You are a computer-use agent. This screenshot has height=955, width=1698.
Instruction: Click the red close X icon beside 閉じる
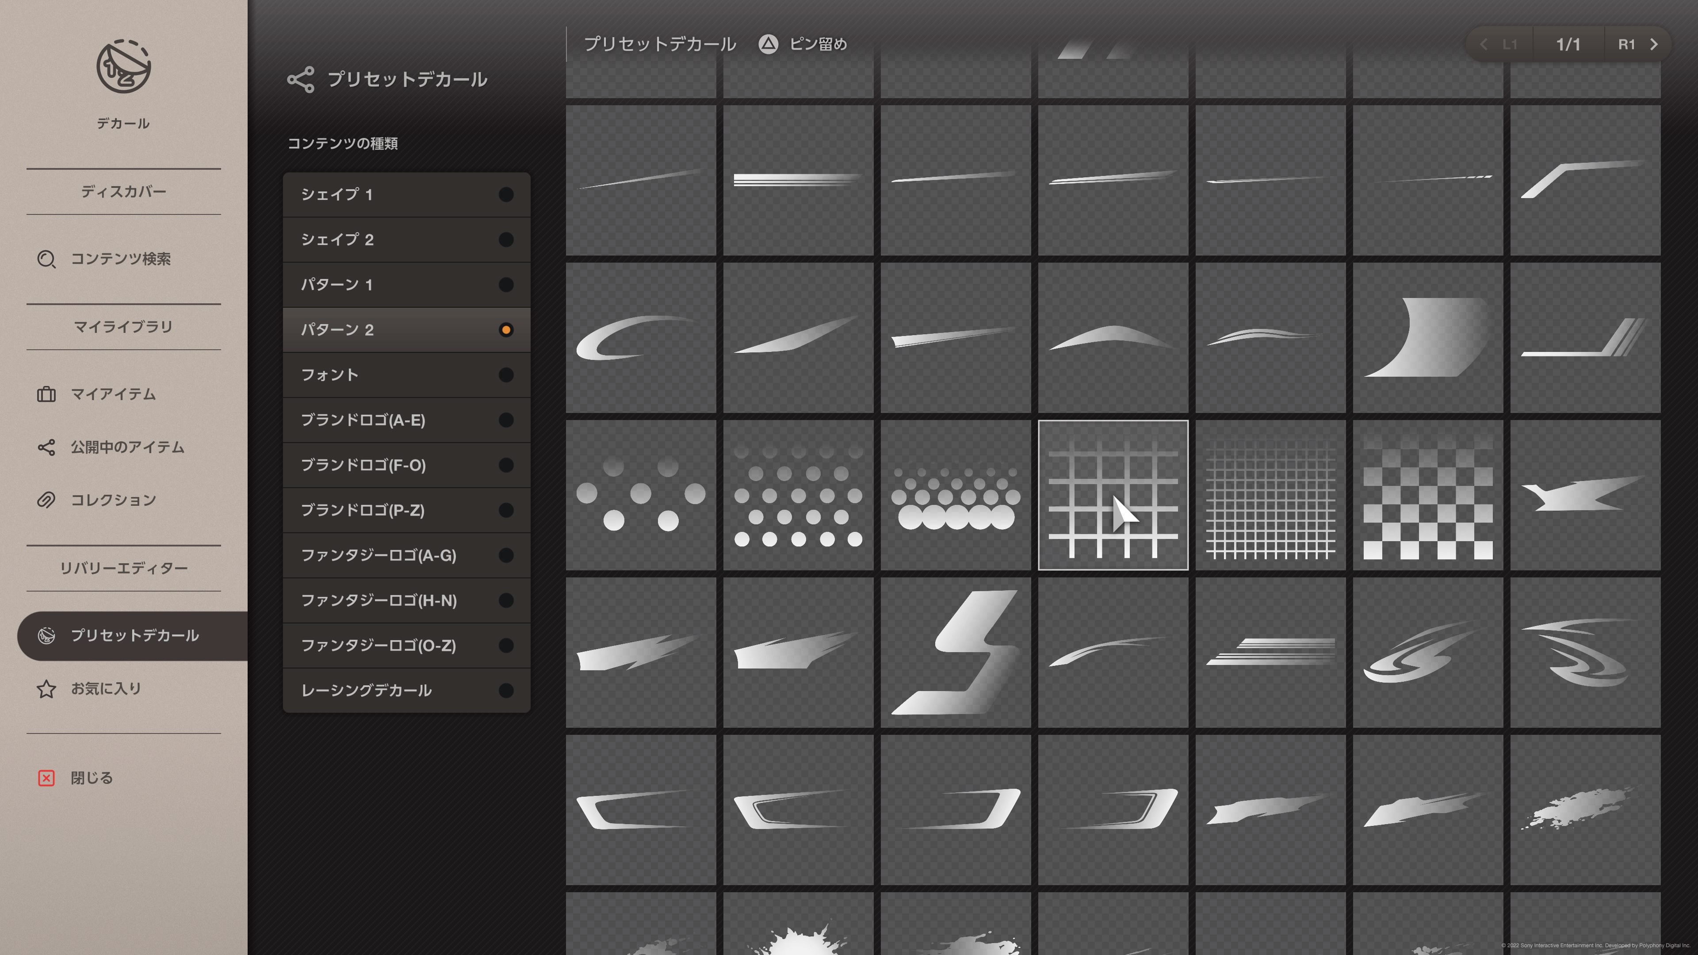tap(46, 778)
